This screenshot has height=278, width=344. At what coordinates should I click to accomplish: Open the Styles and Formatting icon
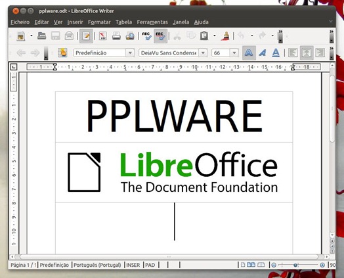tap(62, 53)
